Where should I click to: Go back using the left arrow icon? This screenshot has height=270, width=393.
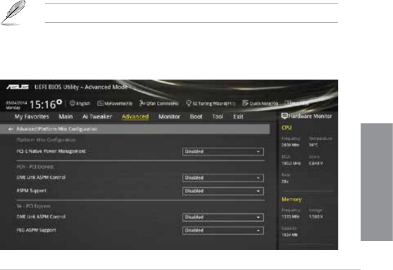pyautogui.click(x=11, y=129)
